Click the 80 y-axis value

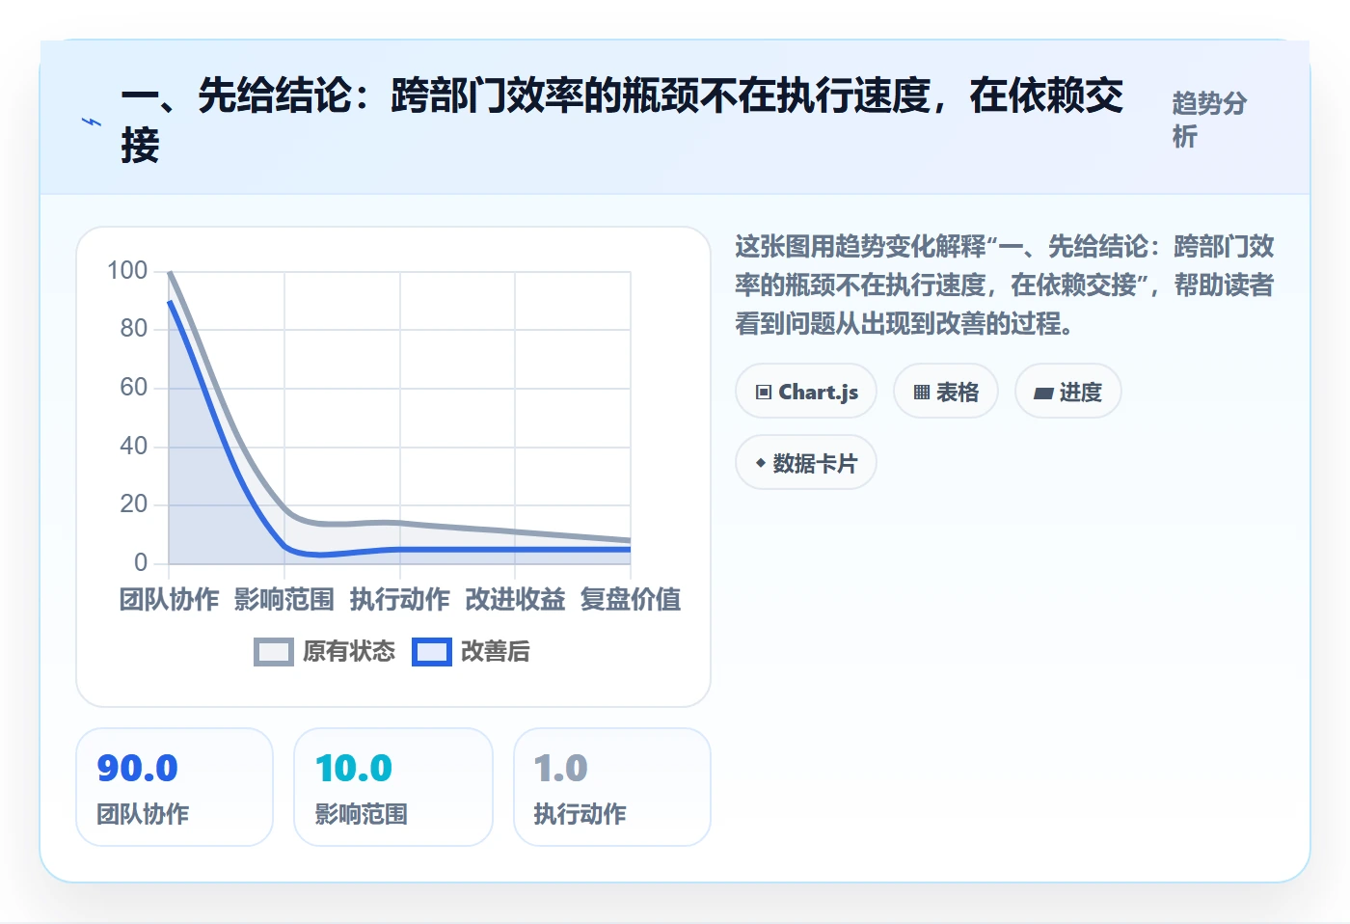click(x=134, y=329)
